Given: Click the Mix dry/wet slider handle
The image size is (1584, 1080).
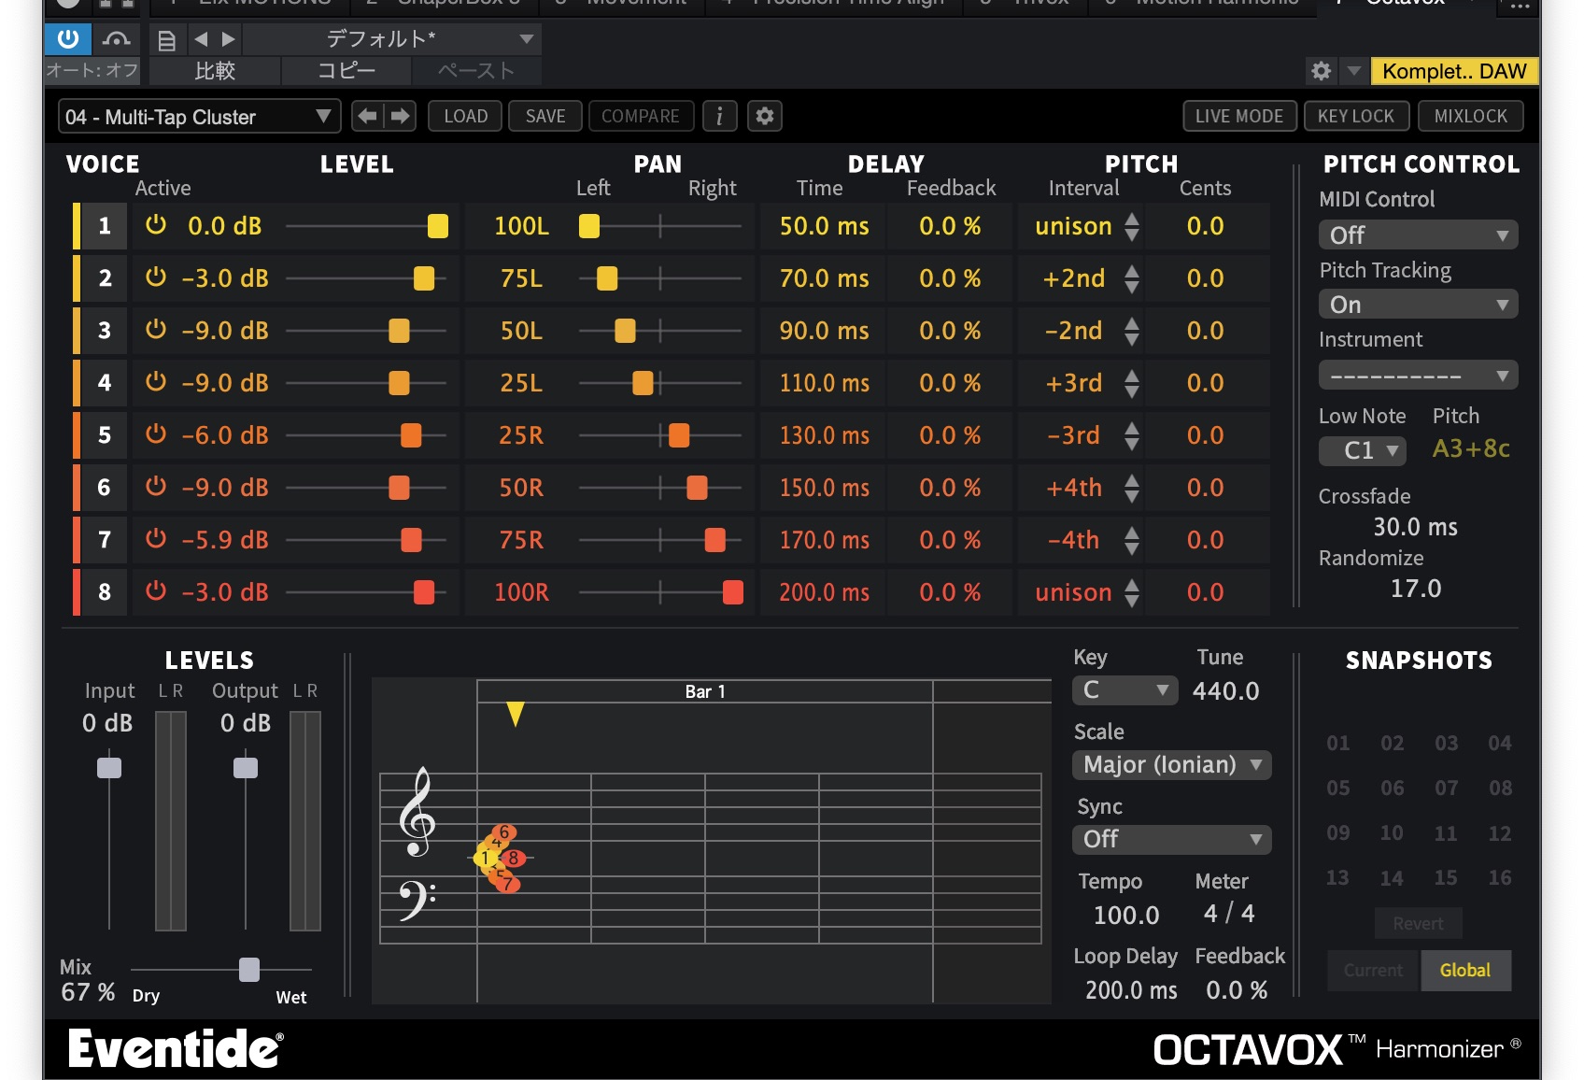Looking at the screenshot, I should pyautogui.click(x=249, y=970).
